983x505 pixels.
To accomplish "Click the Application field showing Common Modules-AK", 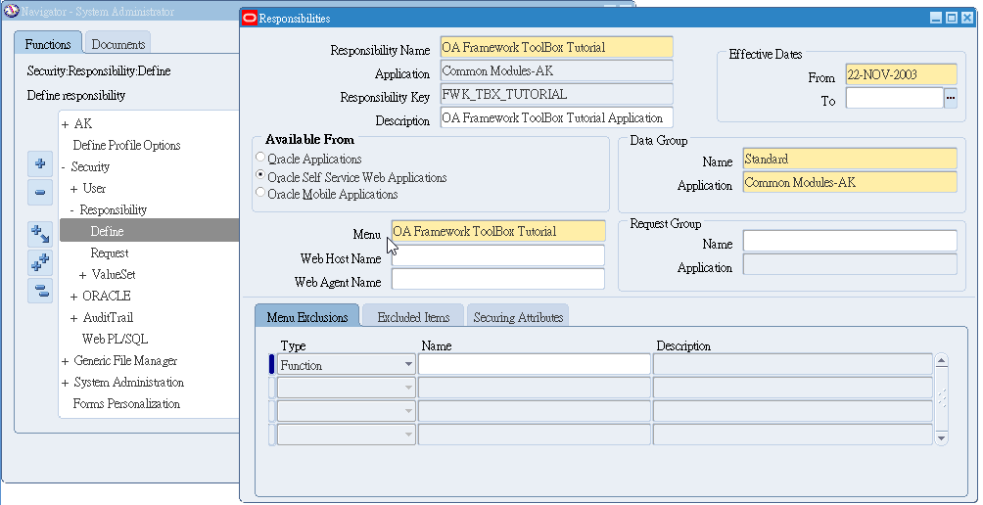I will point(557,70).
